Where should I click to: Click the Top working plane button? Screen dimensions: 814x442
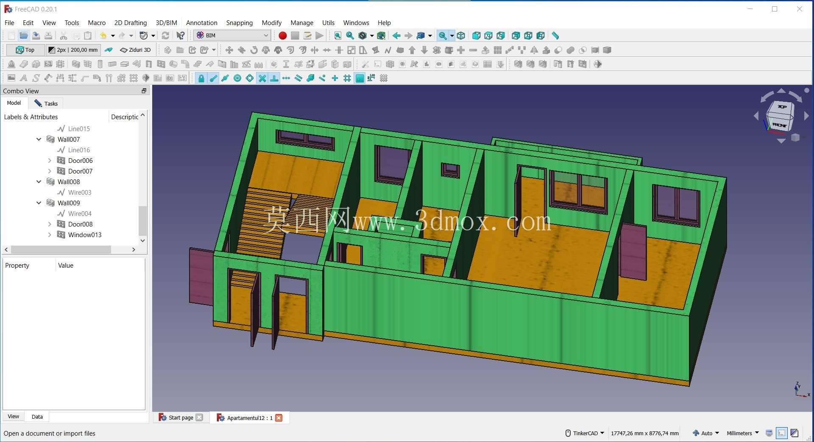(25, 50)
